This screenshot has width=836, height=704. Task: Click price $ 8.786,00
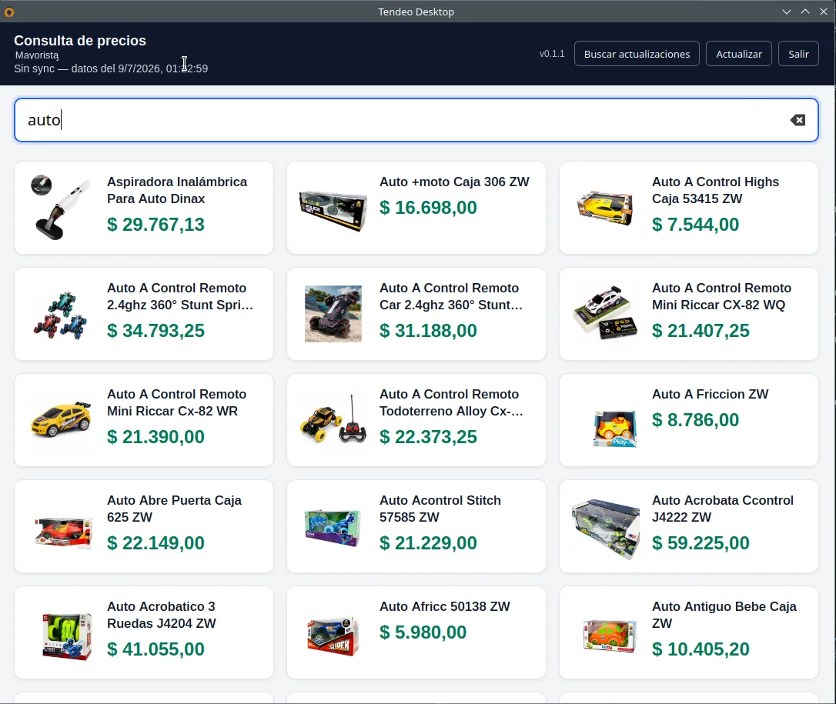tap(695, 420)
